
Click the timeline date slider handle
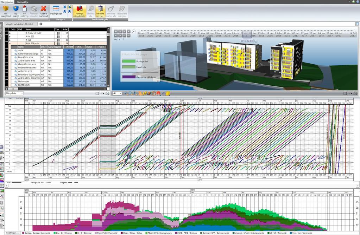pos(247,34)
